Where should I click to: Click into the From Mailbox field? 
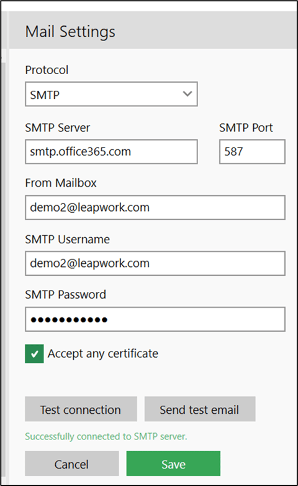(x=155, y=207)
